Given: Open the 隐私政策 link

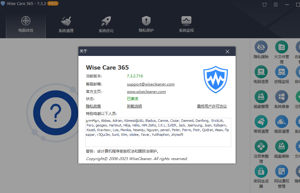Looking at the screenshot, I should coord(93,106).
